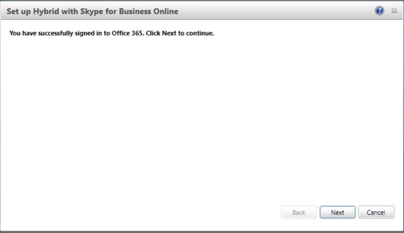Click the word 'Next' inside the confirmation sentence
This screenshot has width=404, height=233.
pyautogui.click(x=169, y=33)
